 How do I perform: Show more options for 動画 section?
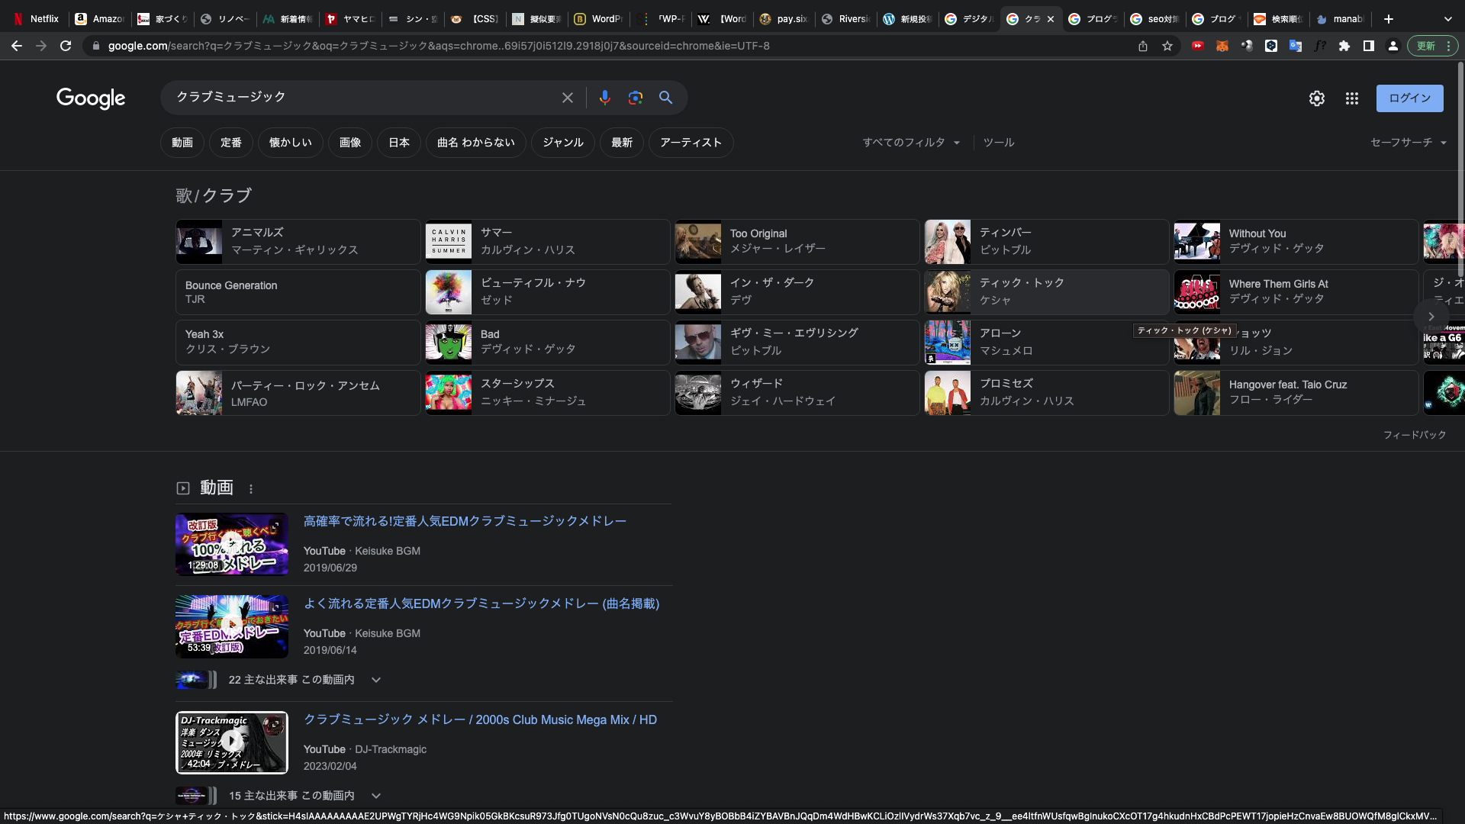point(251,489)
